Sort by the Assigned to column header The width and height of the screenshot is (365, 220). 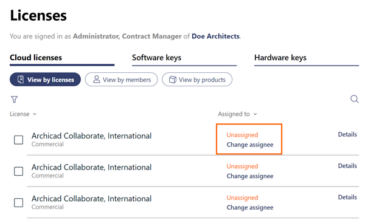pos(237,114)
